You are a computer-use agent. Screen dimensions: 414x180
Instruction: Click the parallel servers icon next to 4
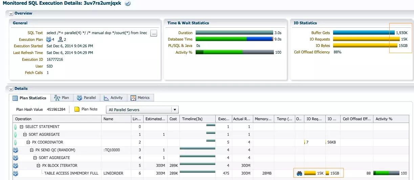(49, 40)
